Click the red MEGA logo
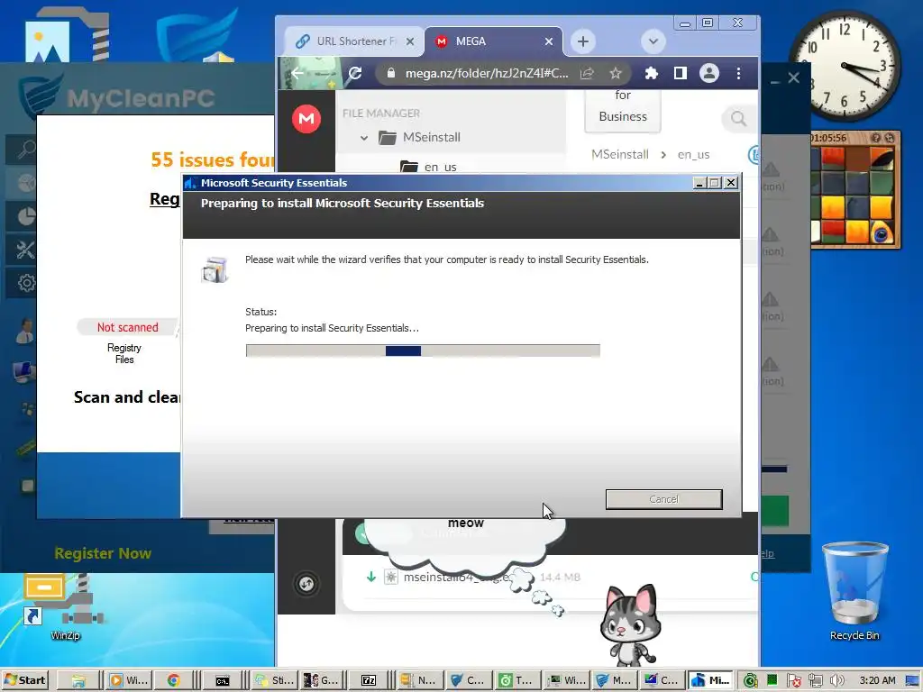The width and height of the screenshot is (923, 692). (306, 118)
